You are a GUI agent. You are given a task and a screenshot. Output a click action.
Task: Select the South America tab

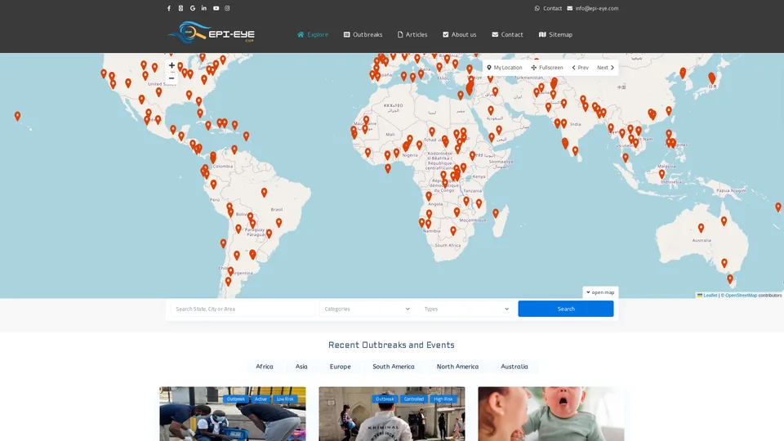tap(394, 367)
